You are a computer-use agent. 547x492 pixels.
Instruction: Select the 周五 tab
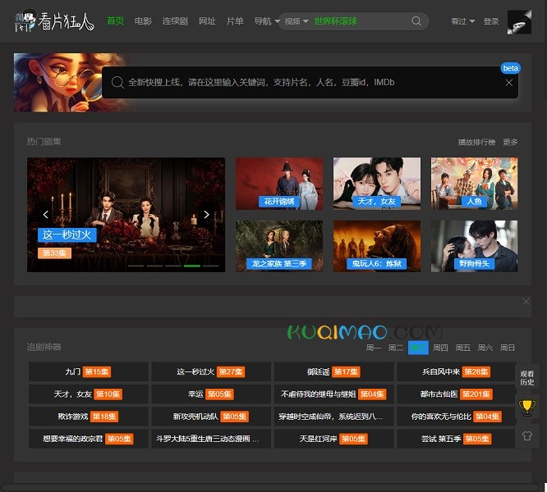pos(463,348)
